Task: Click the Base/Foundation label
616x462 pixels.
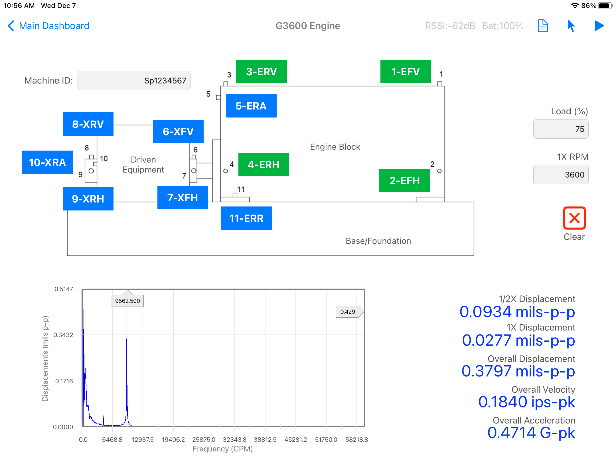Action: pyautogui.click(x=378, y=241)
